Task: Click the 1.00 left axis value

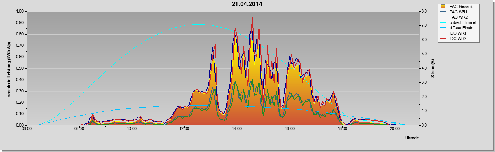Action: 20,11
